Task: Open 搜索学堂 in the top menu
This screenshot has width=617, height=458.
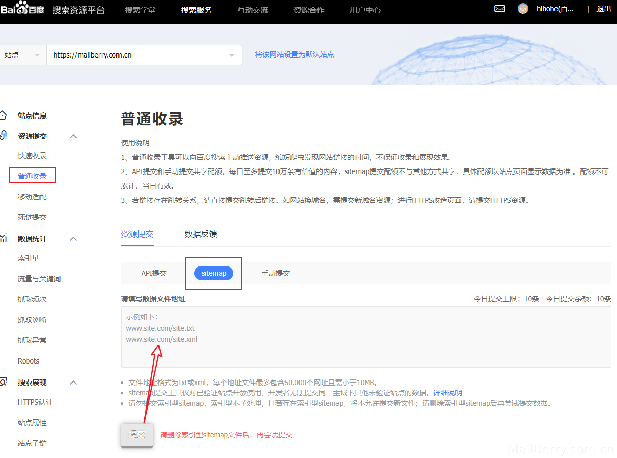Action: (140, 10)
